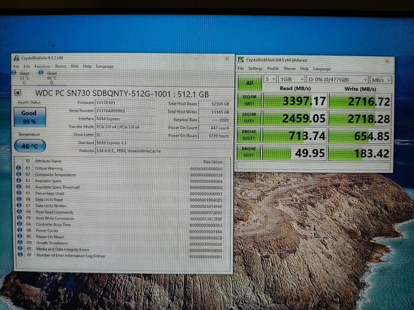Viewport: 414px width, 310px height.
Task: Click status dot for Data Units Written
Action: (19, 205)
